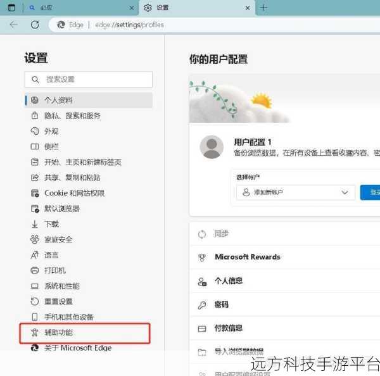Image resolution: width=380 pixels, height=376 pixels.
Task: Open 辅助功能 settings
Action: tap(85, 333)
